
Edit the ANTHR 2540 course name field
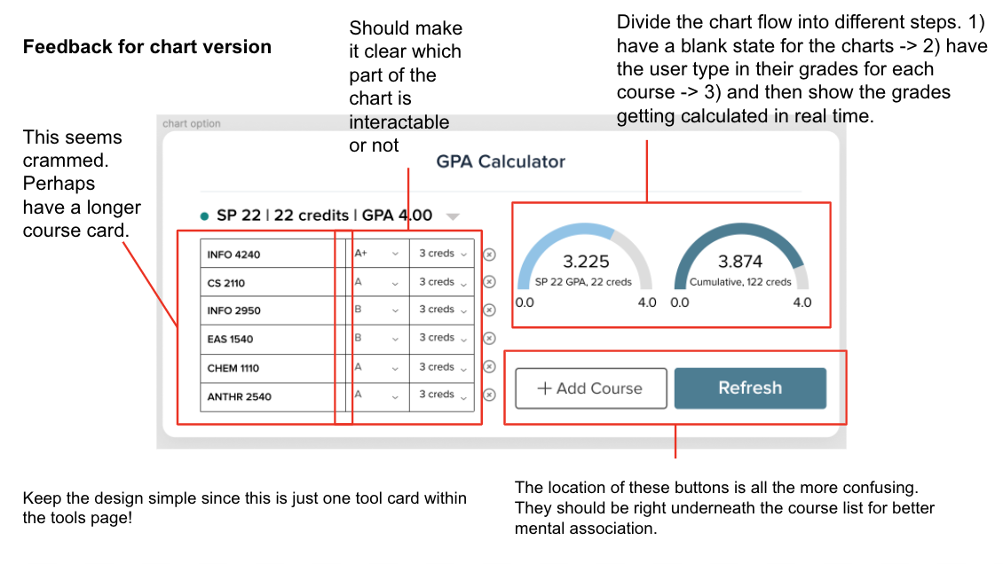click(x=273, y=396)
